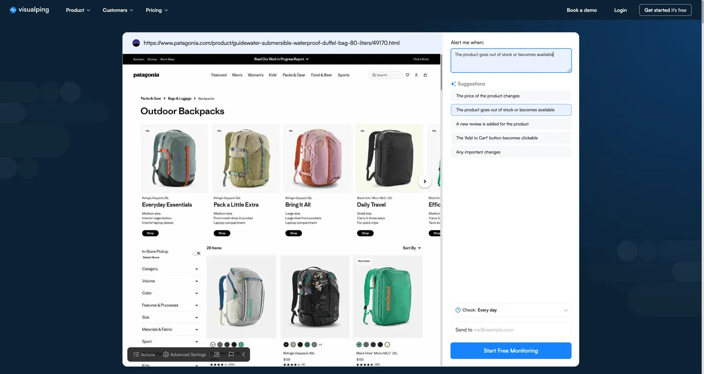The height and width of the screenshot is (374, 704).
Task: Open the Patagonia search field
Action: point(385,75)
